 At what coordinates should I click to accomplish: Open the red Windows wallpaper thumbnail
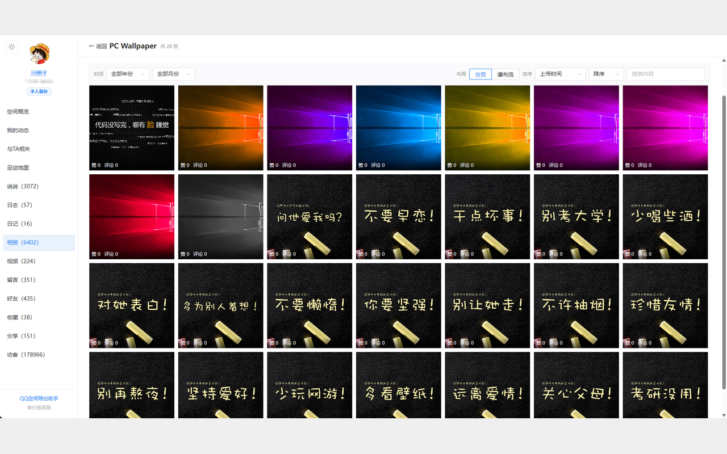point(132,217)
